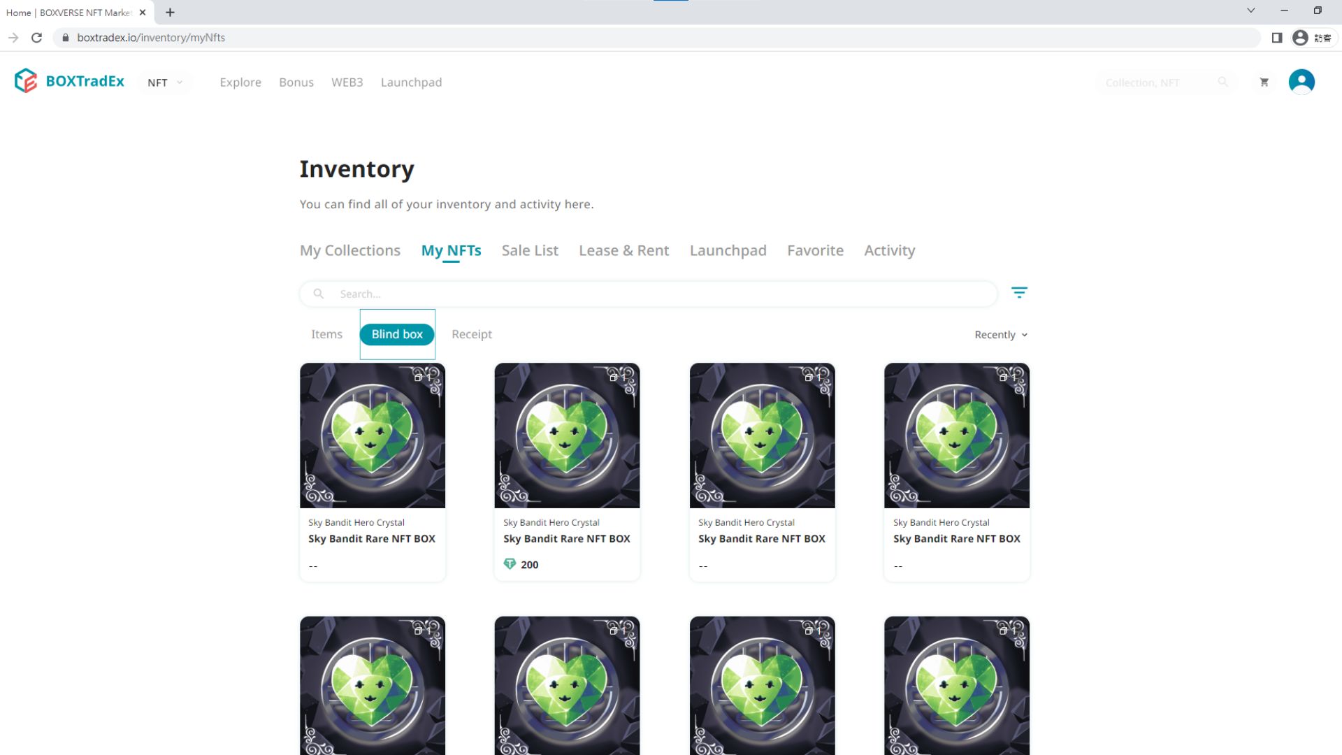The image size is (1342, 755).
Task: Click the filter icon beside search bar
Action: click(1019, 293)
